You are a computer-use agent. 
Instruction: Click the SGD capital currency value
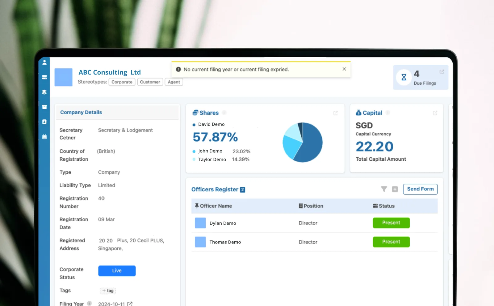coord(364,126)
